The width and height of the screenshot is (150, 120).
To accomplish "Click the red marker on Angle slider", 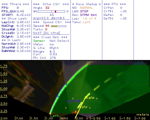I will [55, 11].
